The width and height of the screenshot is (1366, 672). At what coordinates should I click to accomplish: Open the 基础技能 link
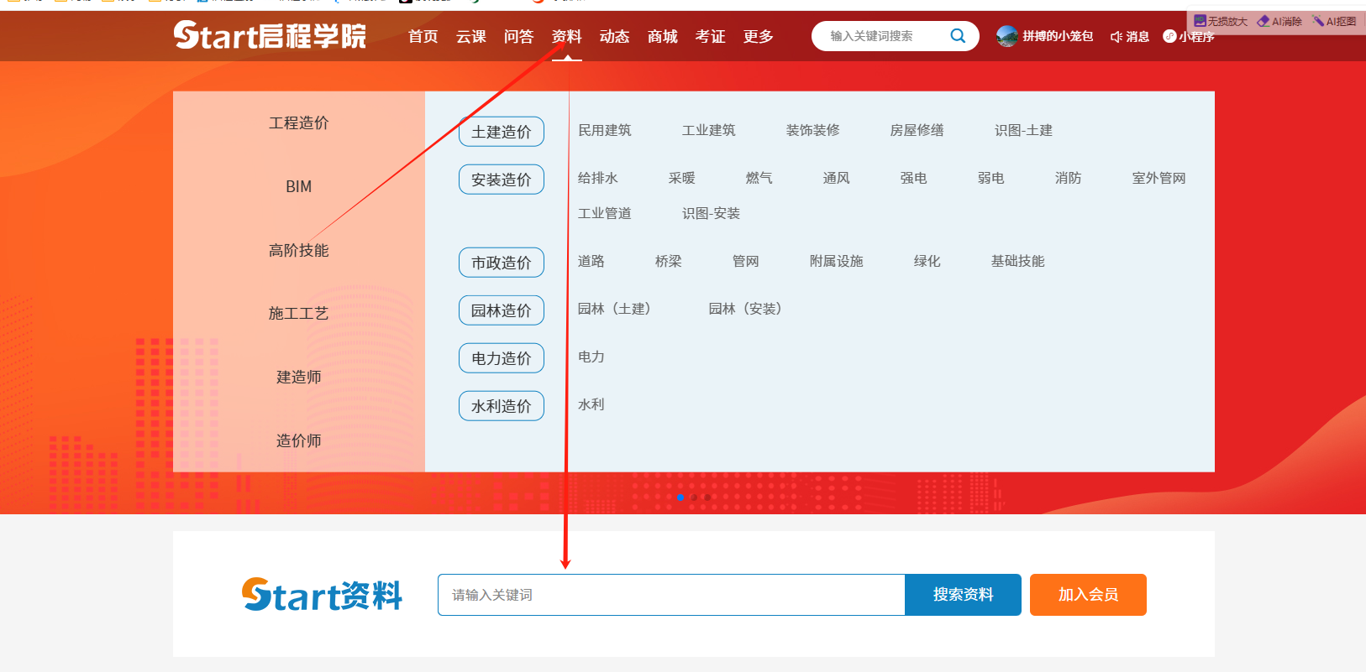tap(1018, 261)
